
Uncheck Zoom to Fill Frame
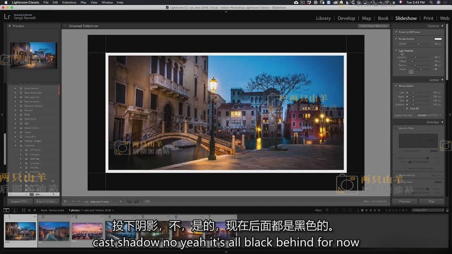tap(396, 32)
